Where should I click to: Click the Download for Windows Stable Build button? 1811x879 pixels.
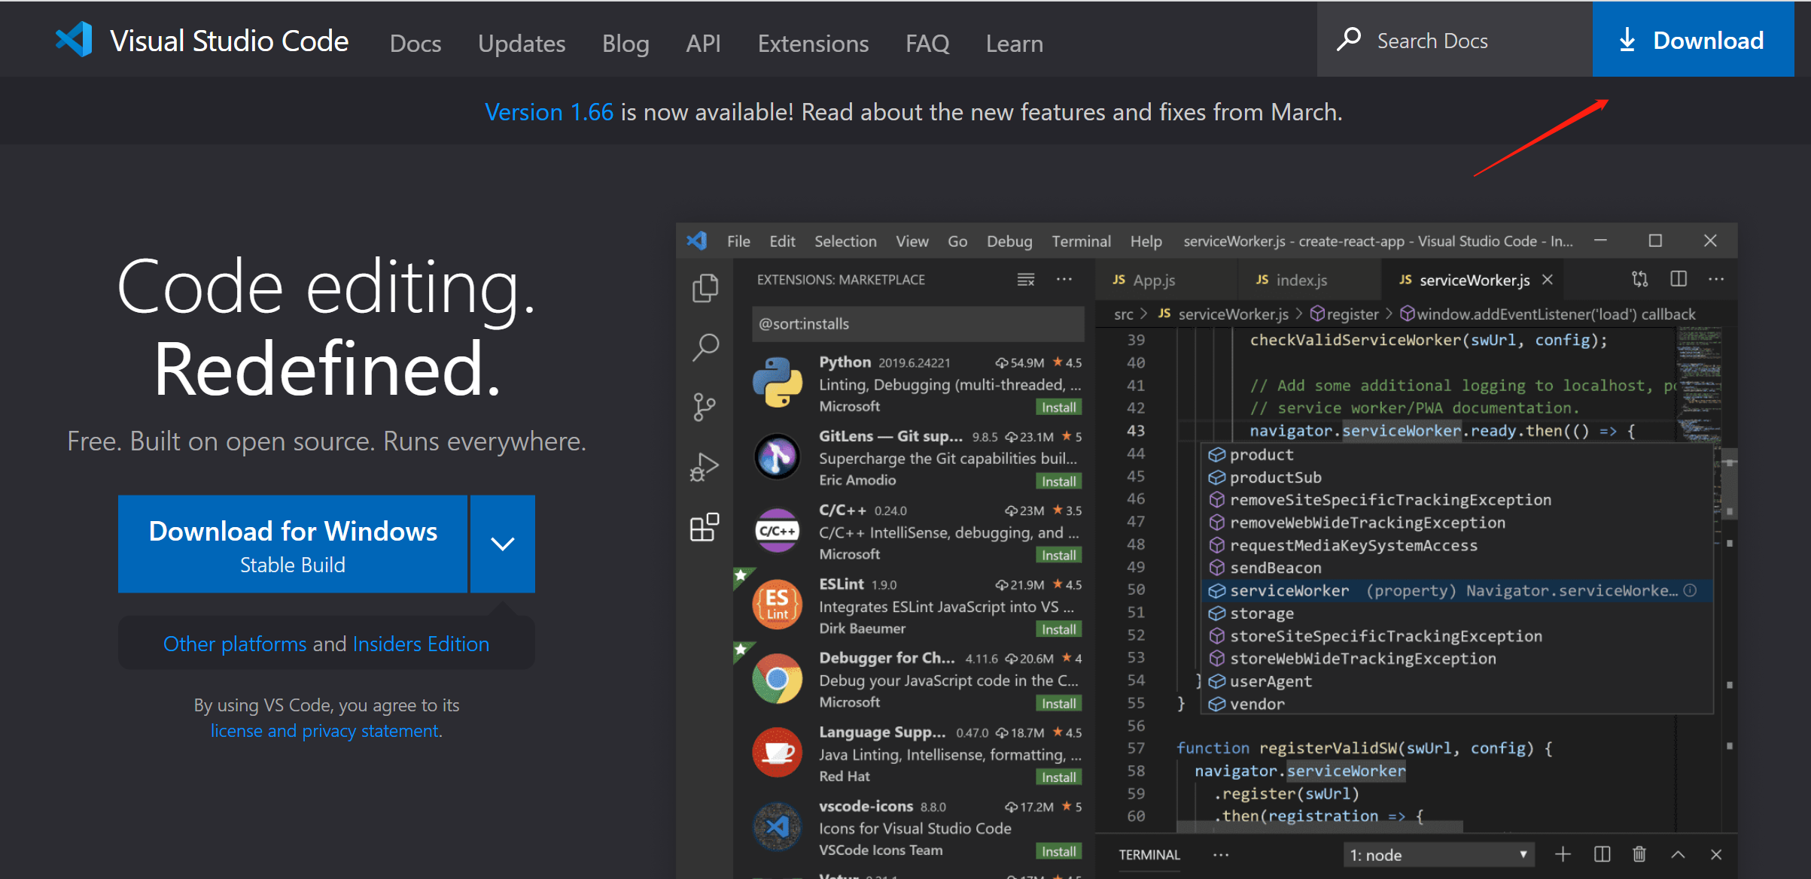pos(293,544)
